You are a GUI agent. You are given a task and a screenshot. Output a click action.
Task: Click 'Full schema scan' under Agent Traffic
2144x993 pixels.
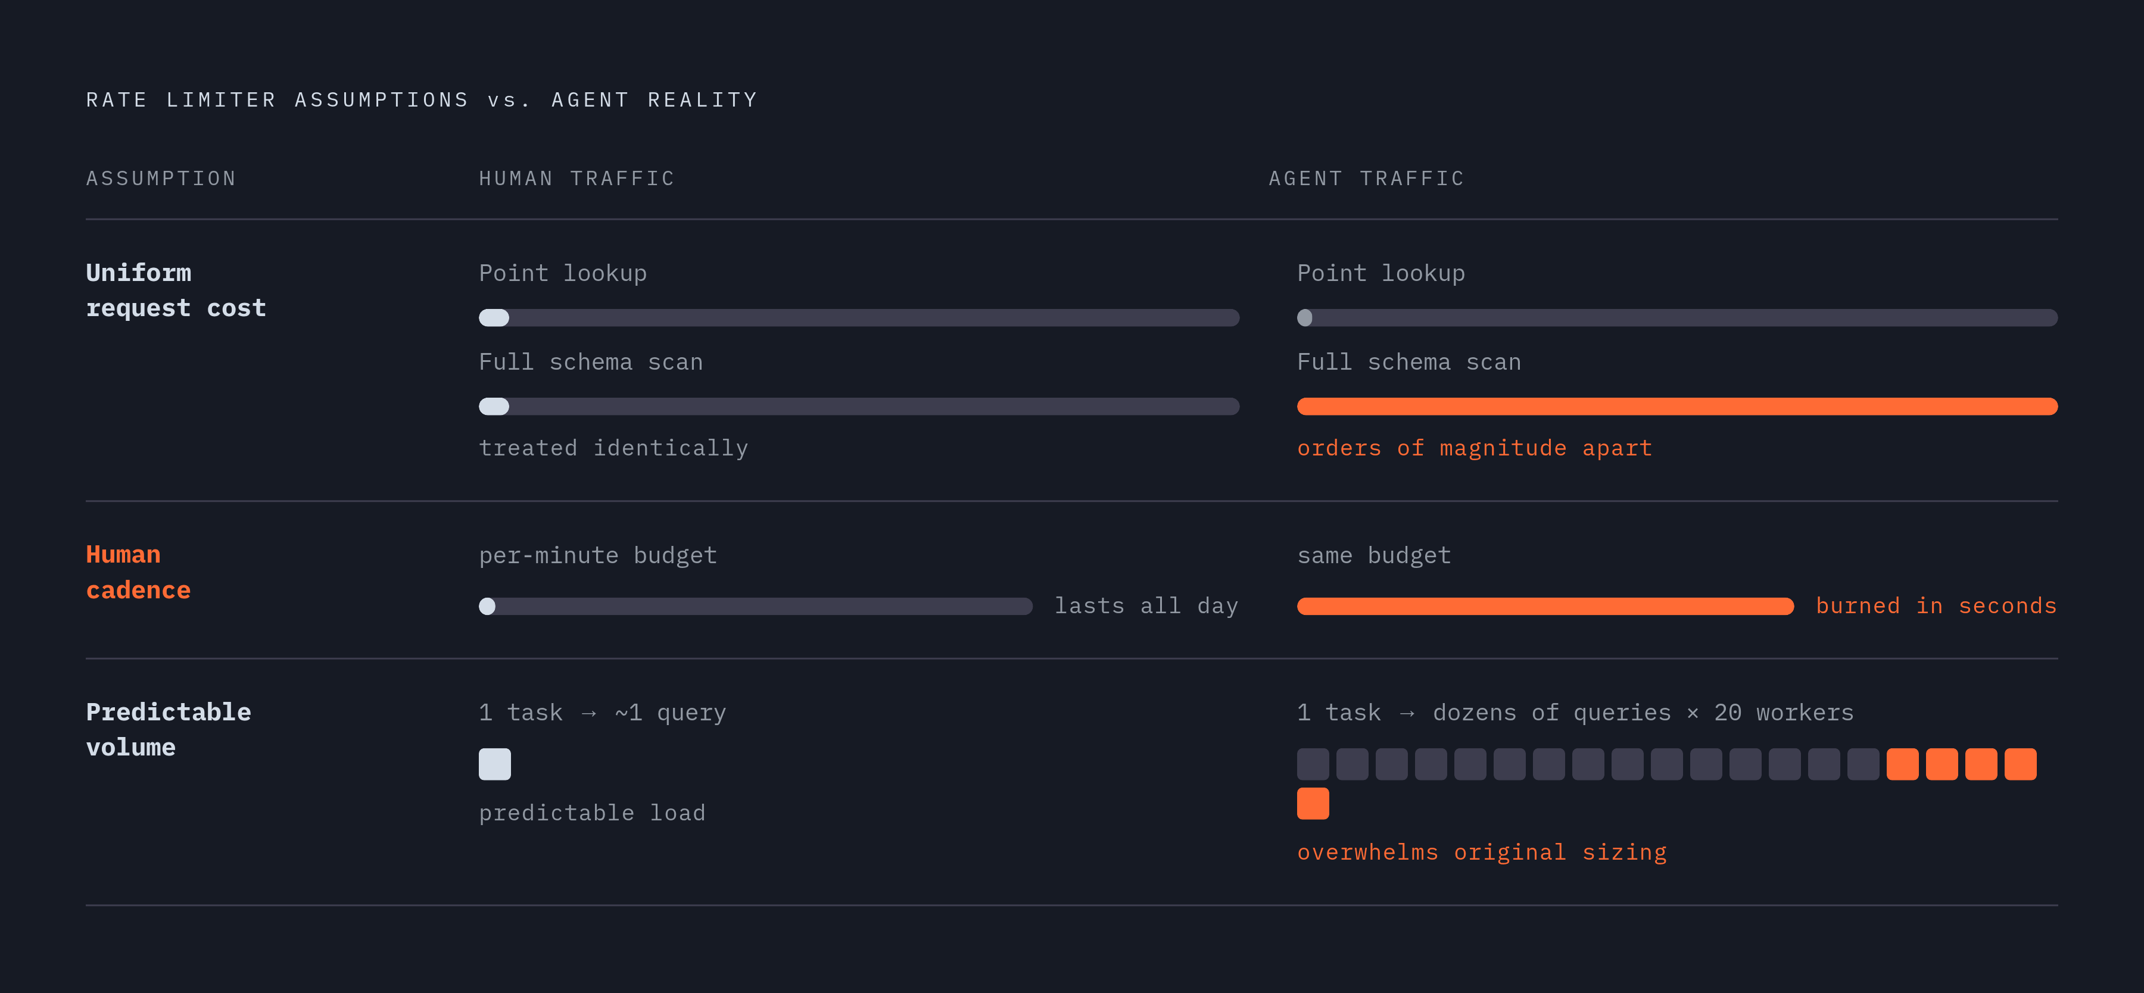coord(1409,362)
